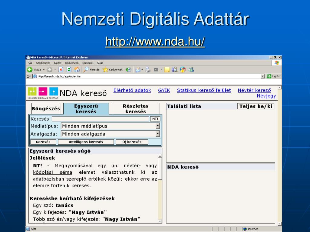Viewport: 310px width, 232px height.
Task: Open the Névjegy link
Action: (266, 96)
